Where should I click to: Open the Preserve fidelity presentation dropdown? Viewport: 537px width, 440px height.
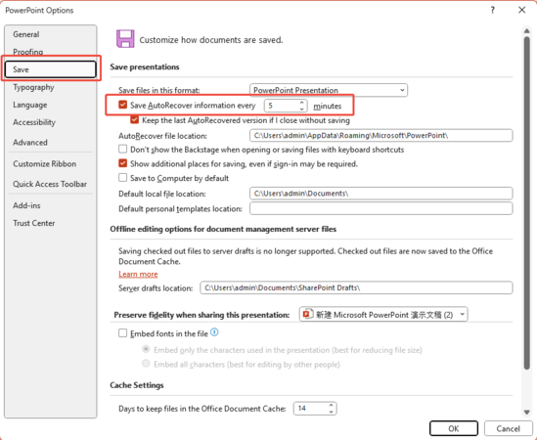(x=383, y=314)
